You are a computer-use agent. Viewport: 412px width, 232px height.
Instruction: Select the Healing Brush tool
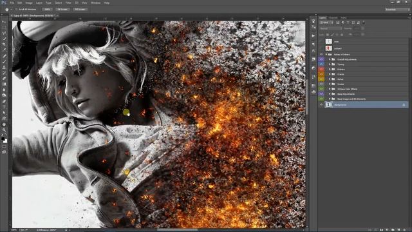point(4,56)
